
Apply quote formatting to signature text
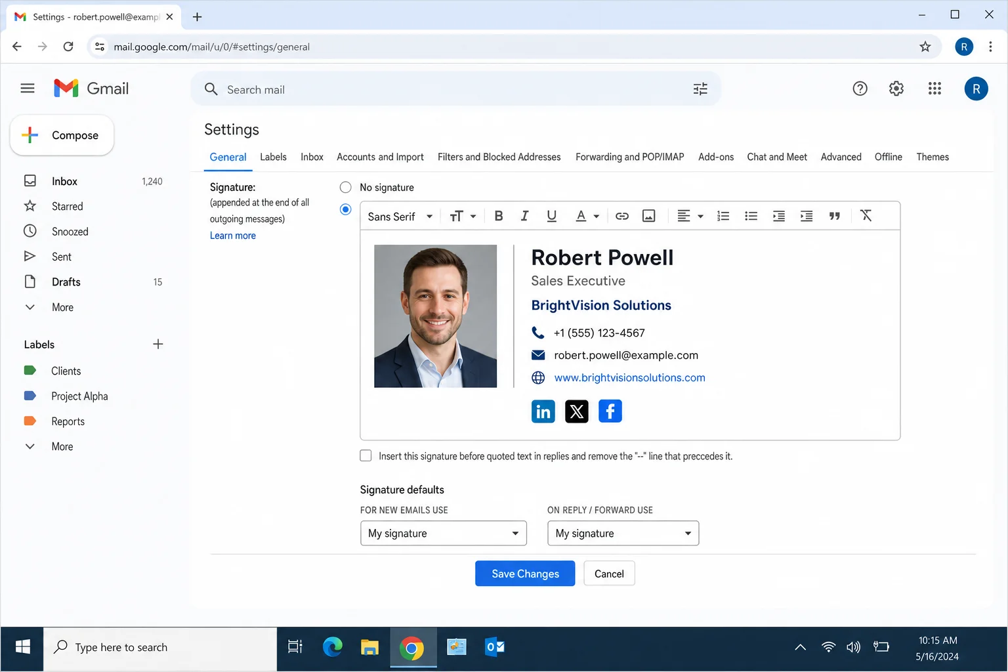(835, 216)
